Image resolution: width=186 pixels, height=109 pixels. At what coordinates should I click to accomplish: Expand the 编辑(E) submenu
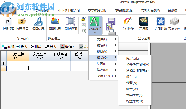click(x=103, y=45)
